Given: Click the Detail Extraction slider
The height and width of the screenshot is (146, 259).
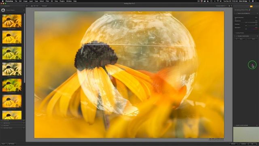Looking at the screenshot, I should click(246, 19).
